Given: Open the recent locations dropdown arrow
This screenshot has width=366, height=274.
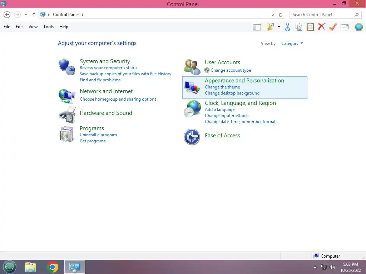Looking at the screenshot, I should coord(26,15).
